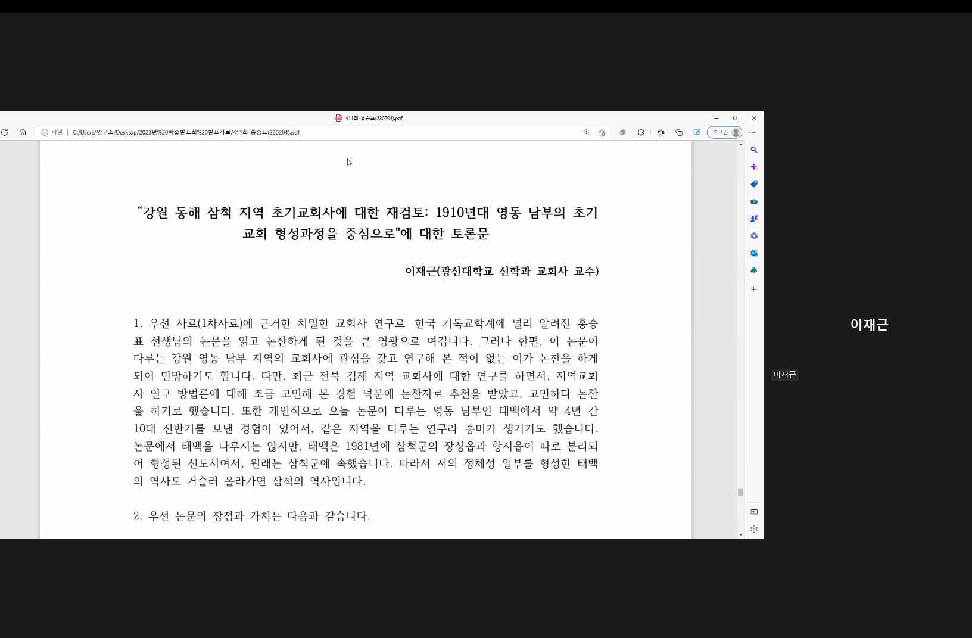Click the grayed-out stacked-pages toolbar icon
Viewport: 972px width, 638px height.
[622, 132]
